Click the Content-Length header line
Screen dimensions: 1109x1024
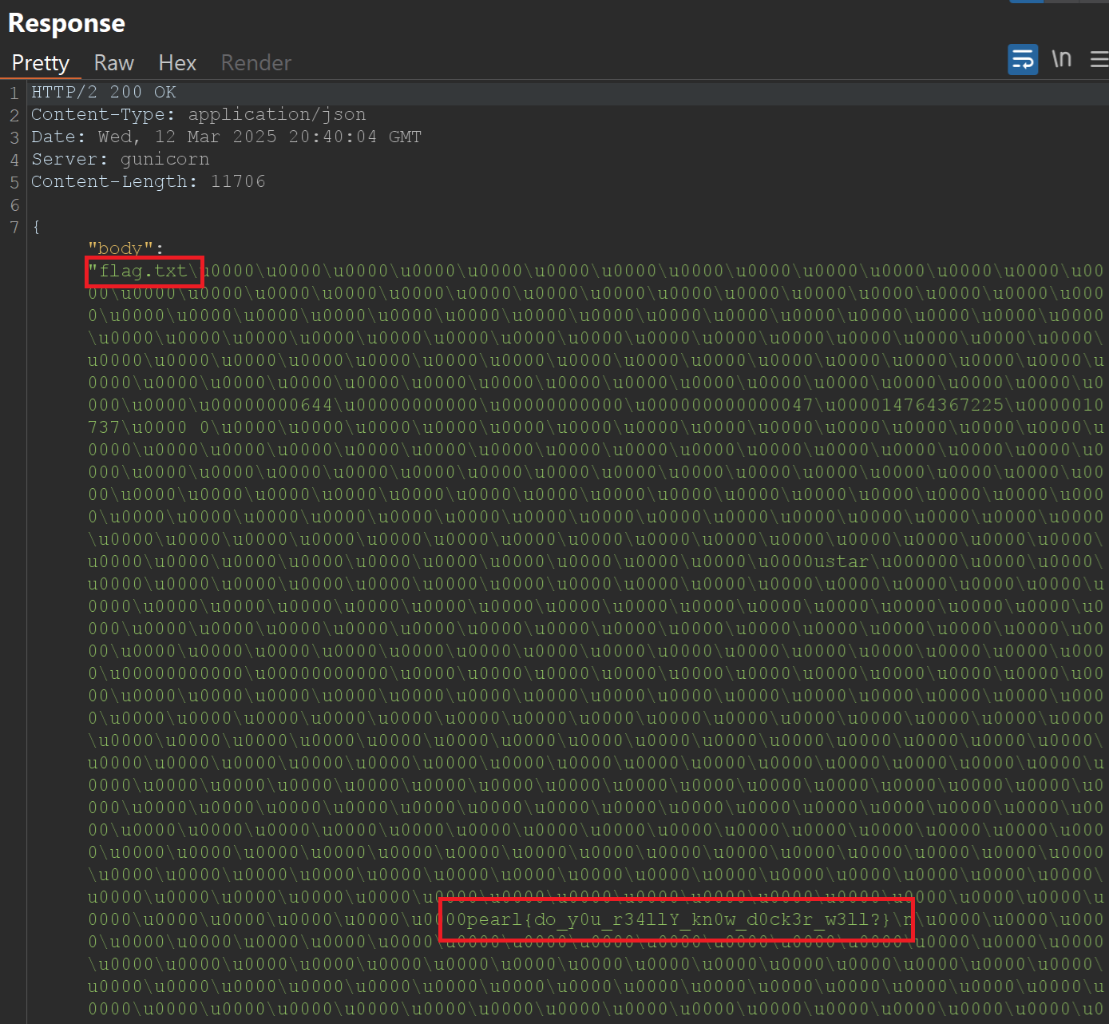(x=148, y=182)
